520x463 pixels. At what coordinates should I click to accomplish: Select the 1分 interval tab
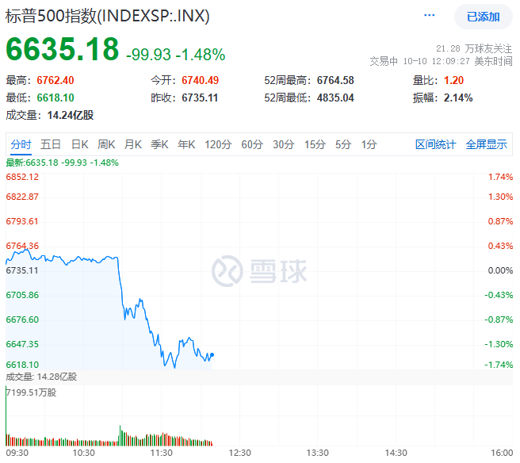(x=369, y=144)
